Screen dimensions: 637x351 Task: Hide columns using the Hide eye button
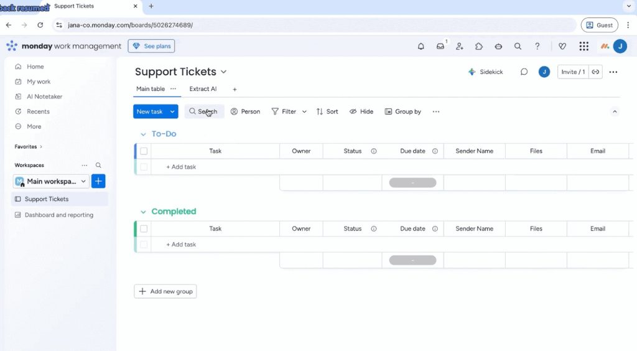point(361,111)
